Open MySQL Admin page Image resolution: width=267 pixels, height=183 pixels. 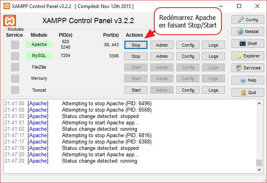162,56
